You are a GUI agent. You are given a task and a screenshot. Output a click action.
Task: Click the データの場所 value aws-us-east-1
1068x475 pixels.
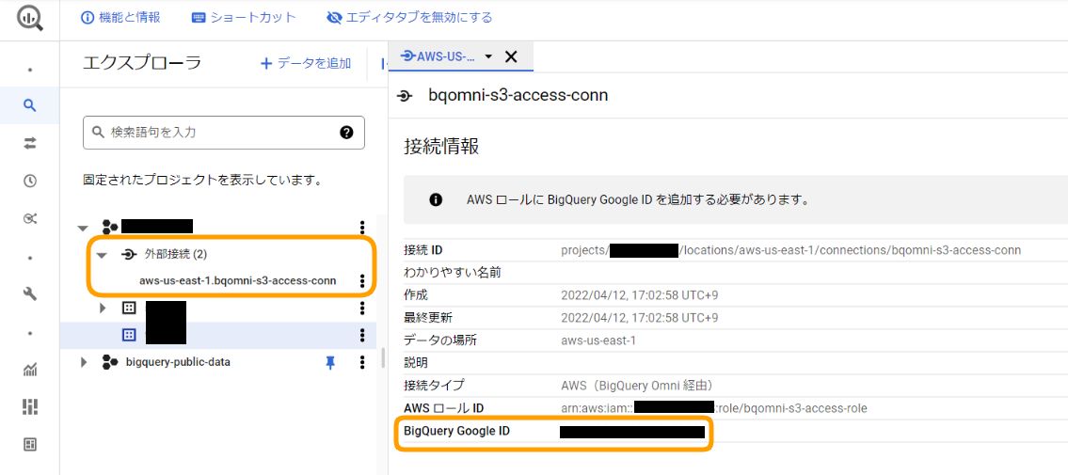point(598,340)
